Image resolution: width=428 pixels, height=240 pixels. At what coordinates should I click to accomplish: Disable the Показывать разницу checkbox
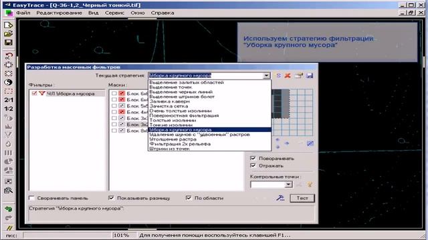tap(111, 198)
